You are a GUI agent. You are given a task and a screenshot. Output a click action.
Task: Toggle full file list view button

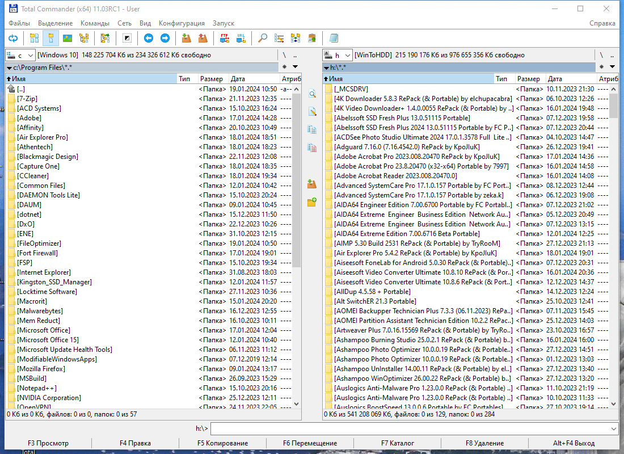51,38
